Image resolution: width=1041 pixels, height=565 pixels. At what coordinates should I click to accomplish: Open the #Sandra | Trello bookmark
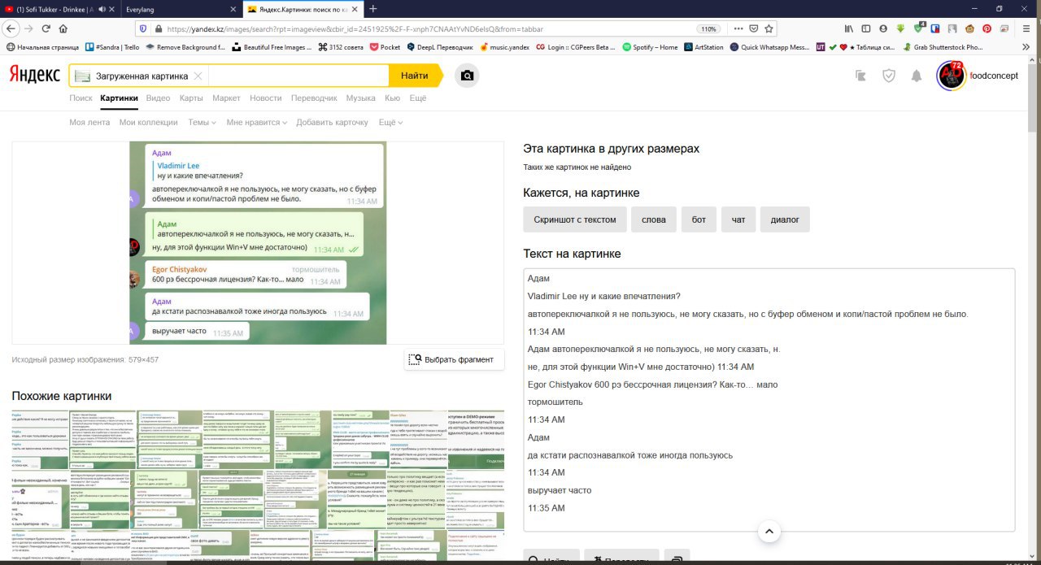[112, 47]
